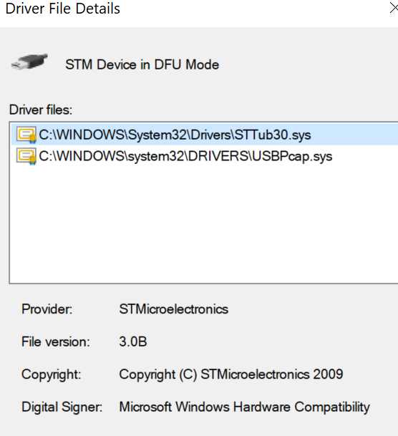Click the Driver File Details title text
The width and height of the screenshot is (398, 436).
click(63, 9)
